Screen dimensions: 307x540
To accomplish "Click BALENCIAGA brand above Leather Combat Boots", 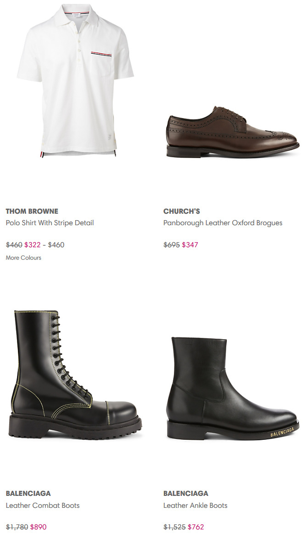I will point(28,493).
